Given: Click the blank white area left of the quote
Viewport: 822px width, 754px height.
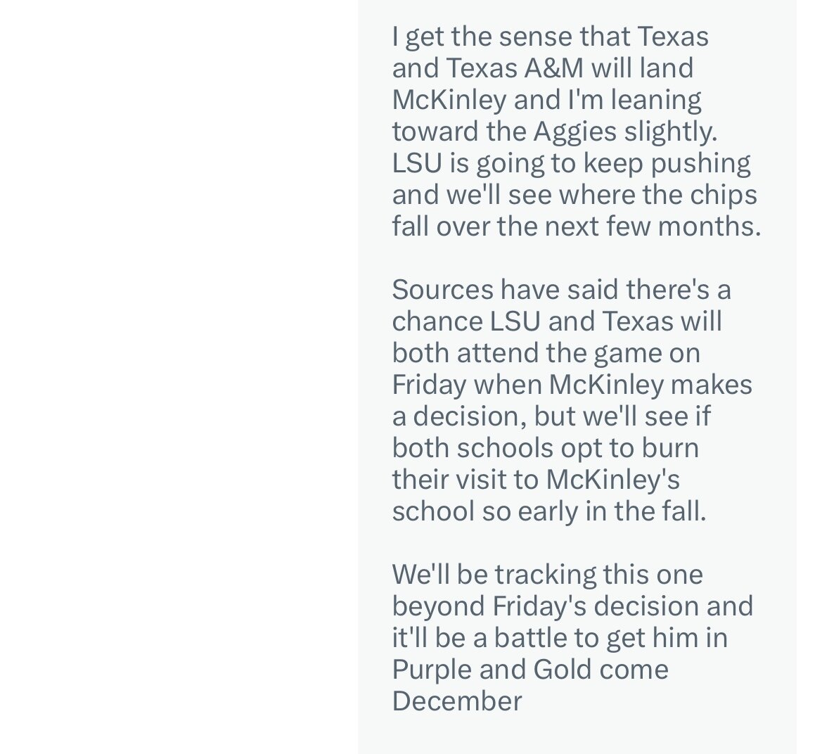Looking at the screenshot, I should pyautogui.click(x=178, y=377).
